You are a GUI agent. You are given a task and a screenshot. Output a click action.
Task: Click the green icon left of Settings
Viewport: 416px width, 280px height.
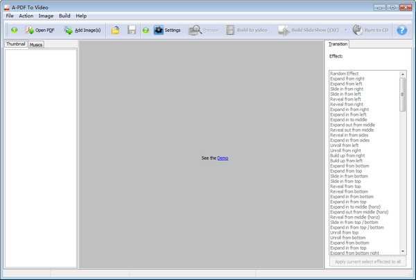coord(146,30)
